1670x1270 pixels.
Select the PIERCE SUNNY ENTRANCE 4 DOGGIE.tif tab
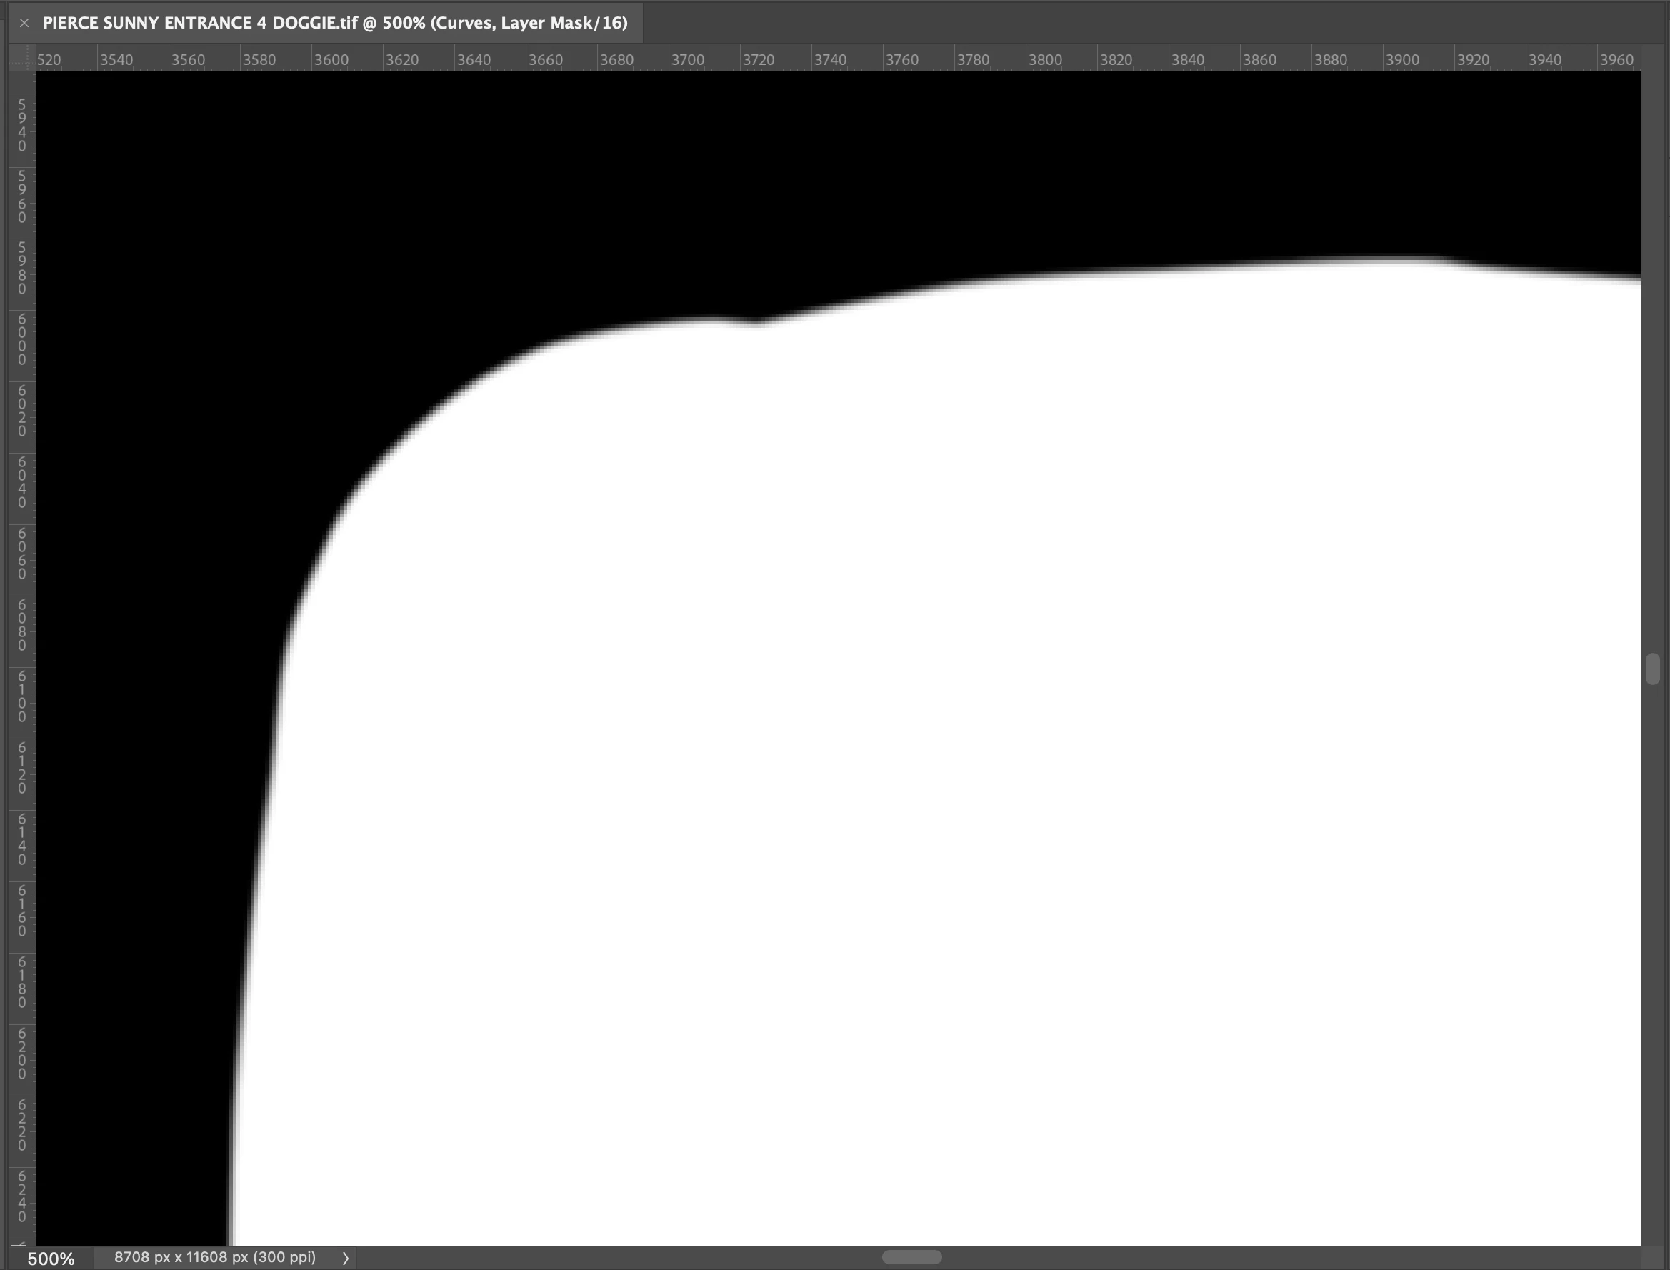tap(335, 23)
